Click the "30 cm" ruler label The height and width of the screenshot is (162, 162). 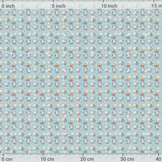tap(127, 159)
